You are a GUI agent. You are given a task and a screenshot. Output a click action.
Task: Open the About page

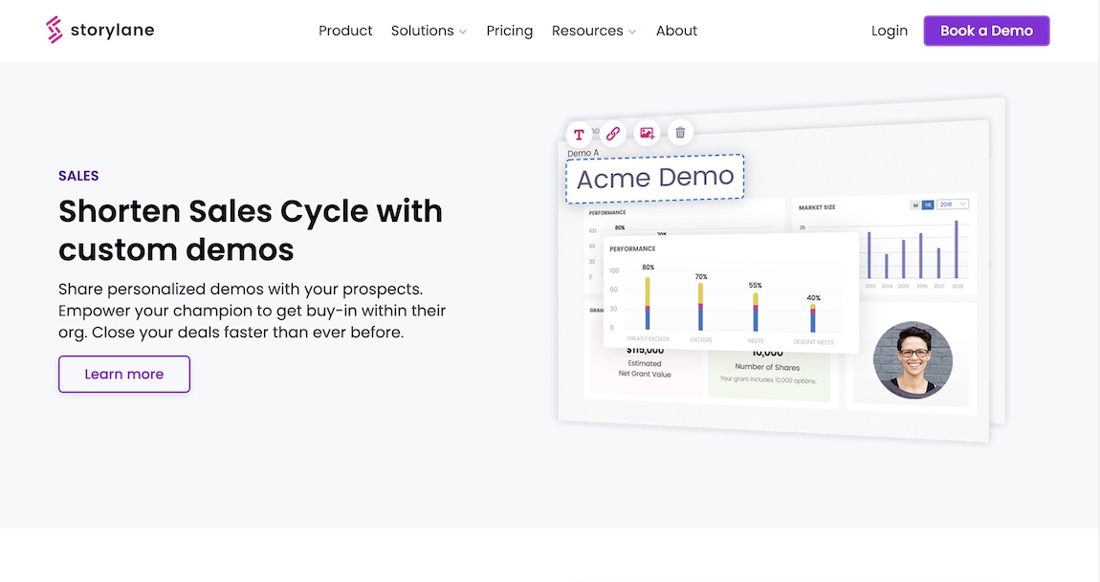pos(676,31)
